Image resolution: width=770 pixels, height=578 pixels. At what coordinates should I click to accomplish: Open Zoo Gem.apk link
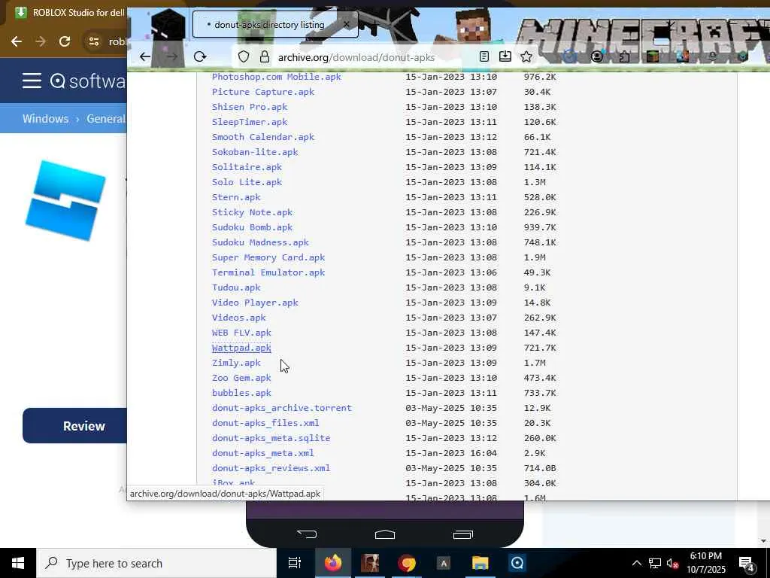pyautogui.click(x=241, y=378)
